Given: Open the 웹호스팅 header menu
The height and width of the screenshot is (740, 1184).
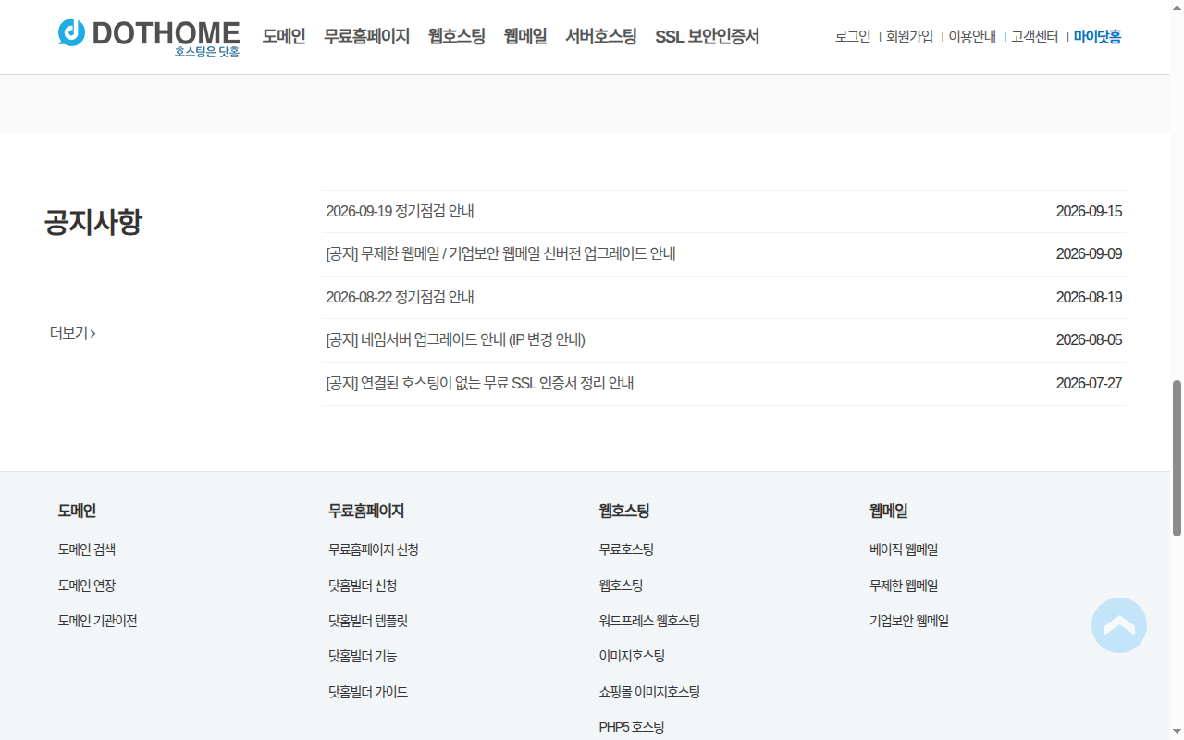Looking at the screenshot, I should click(x=457, y=37).
